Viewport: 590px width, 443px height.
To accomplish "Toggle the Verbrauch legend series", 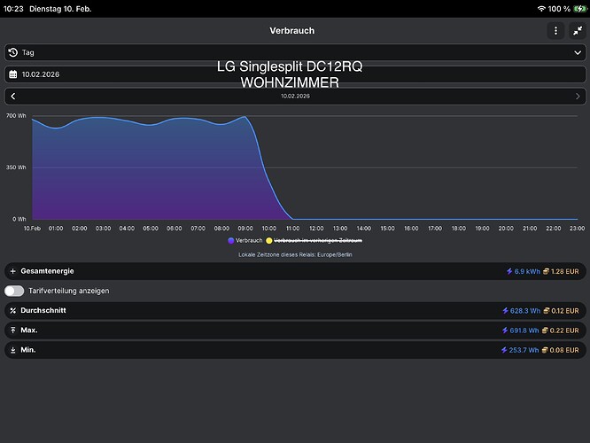I will [245, 240].
